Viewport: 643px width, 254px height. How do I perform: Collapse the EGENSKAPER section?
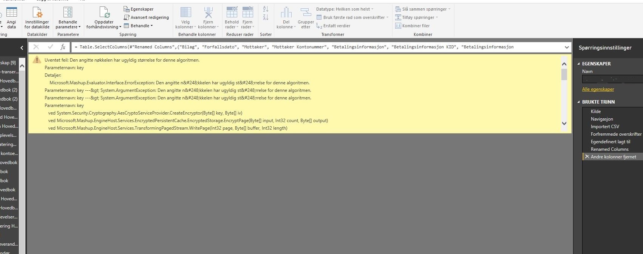click(578, 63)
